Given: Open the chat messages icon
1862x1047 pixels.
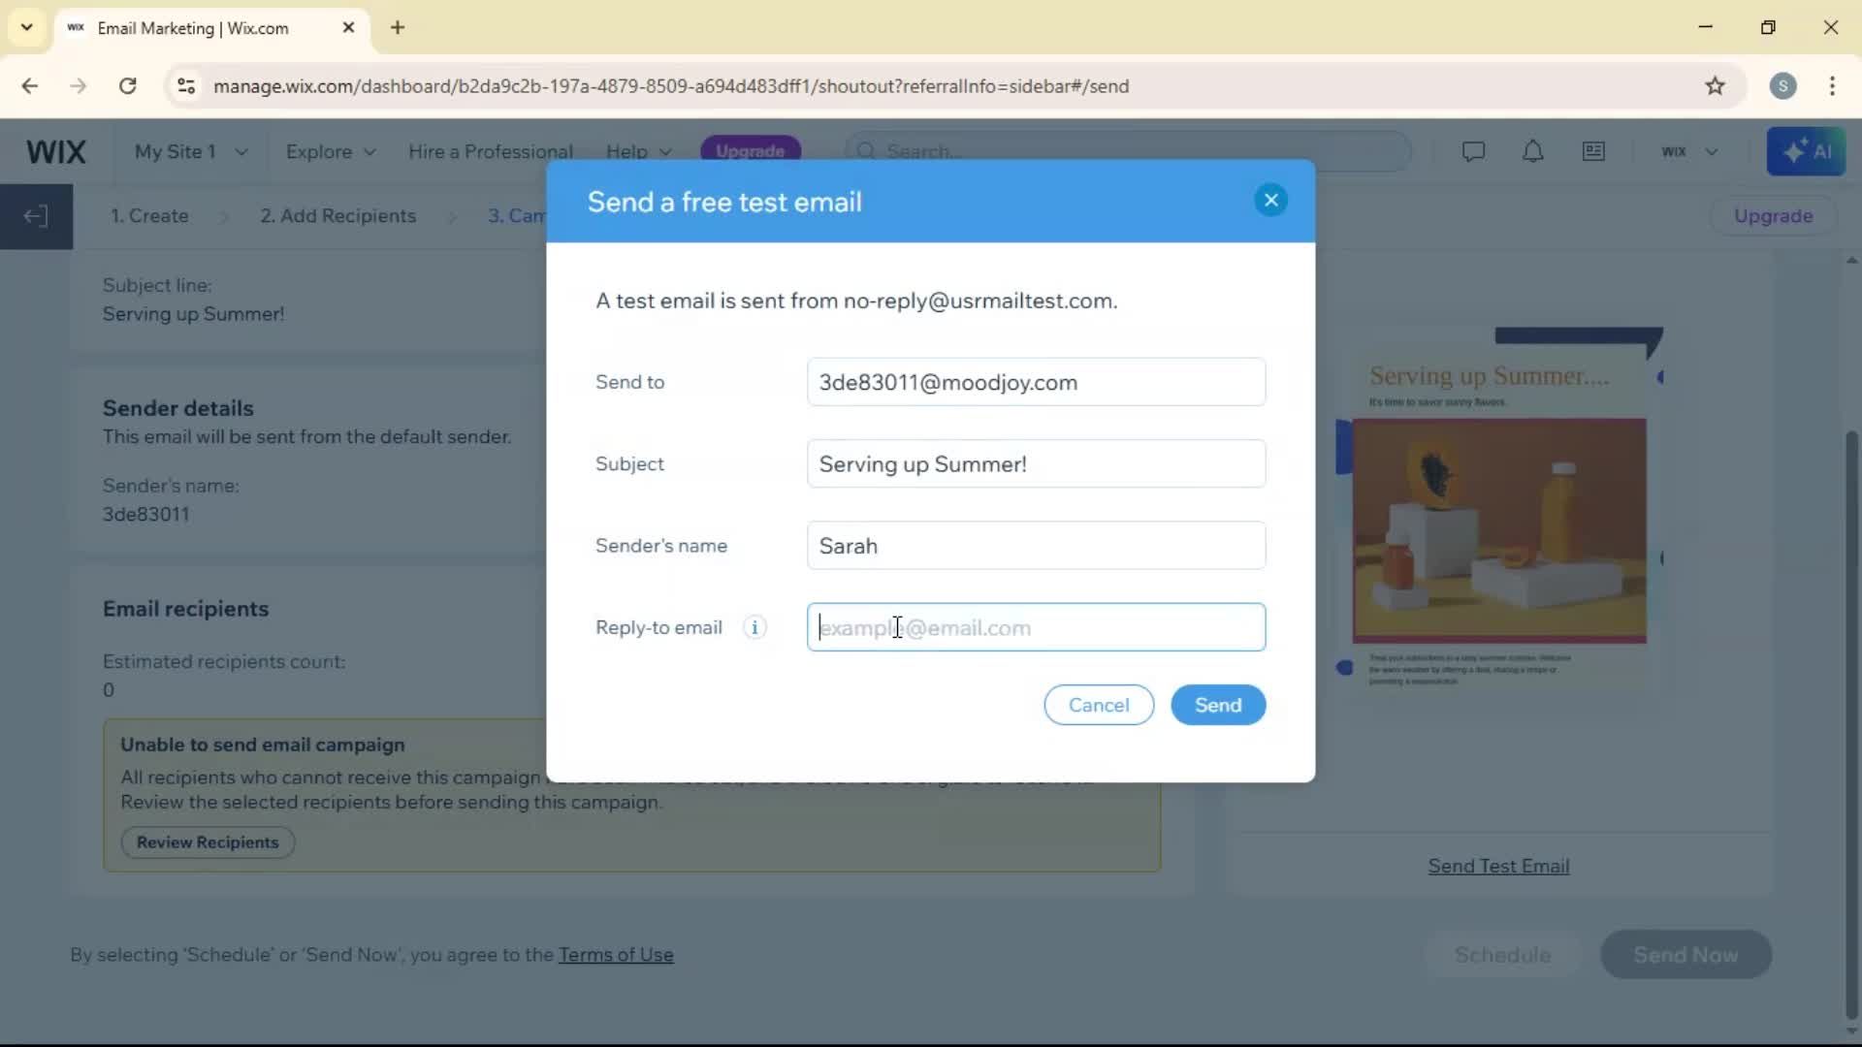Looking at the screenshot, I should (1473, 151).
